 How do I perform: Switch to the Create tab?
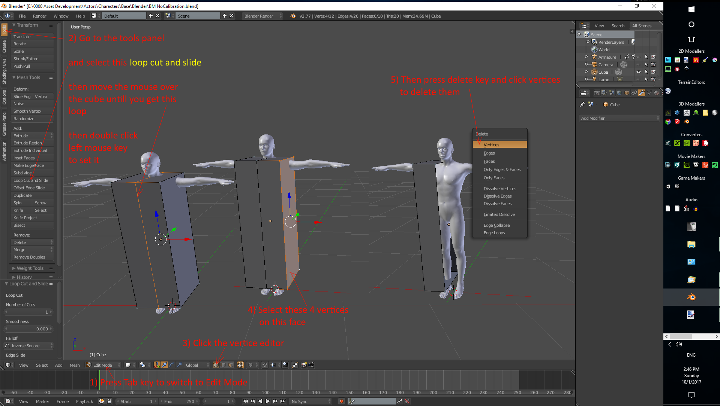pos(4,46)
